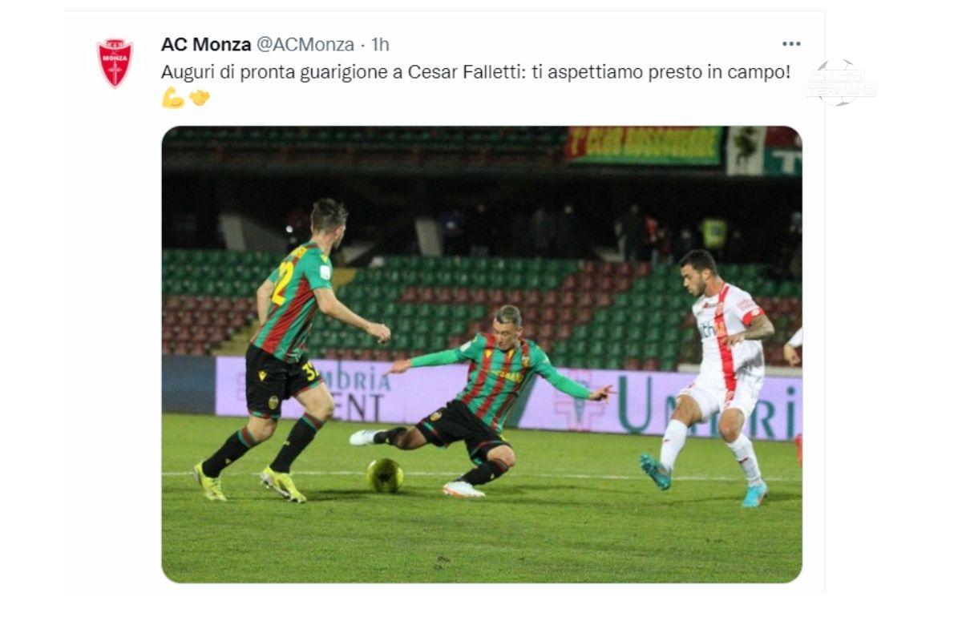This screenshot has width=962, height=641.
Task: Click the green club banner in the stands
Action: 645,145
